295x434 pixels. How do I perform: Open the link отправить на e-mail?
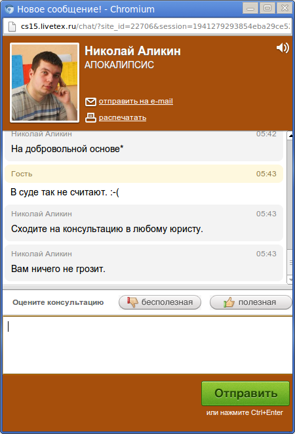[136, 101]
